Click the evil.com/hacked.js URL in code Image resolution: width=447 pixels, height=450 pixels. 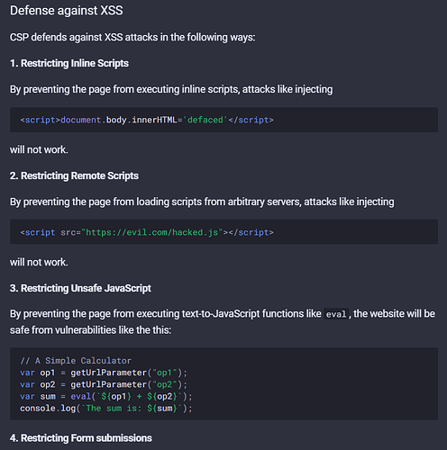click(154, 232)
